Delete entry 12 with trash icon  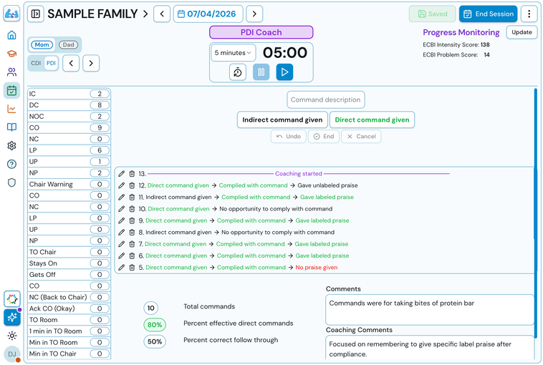coord(132,185)
